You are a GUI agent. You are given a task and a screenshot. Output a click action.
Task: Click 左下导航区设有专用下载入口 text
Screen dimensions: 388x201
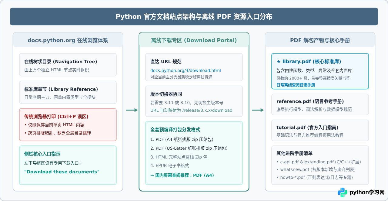click(53, 163)
